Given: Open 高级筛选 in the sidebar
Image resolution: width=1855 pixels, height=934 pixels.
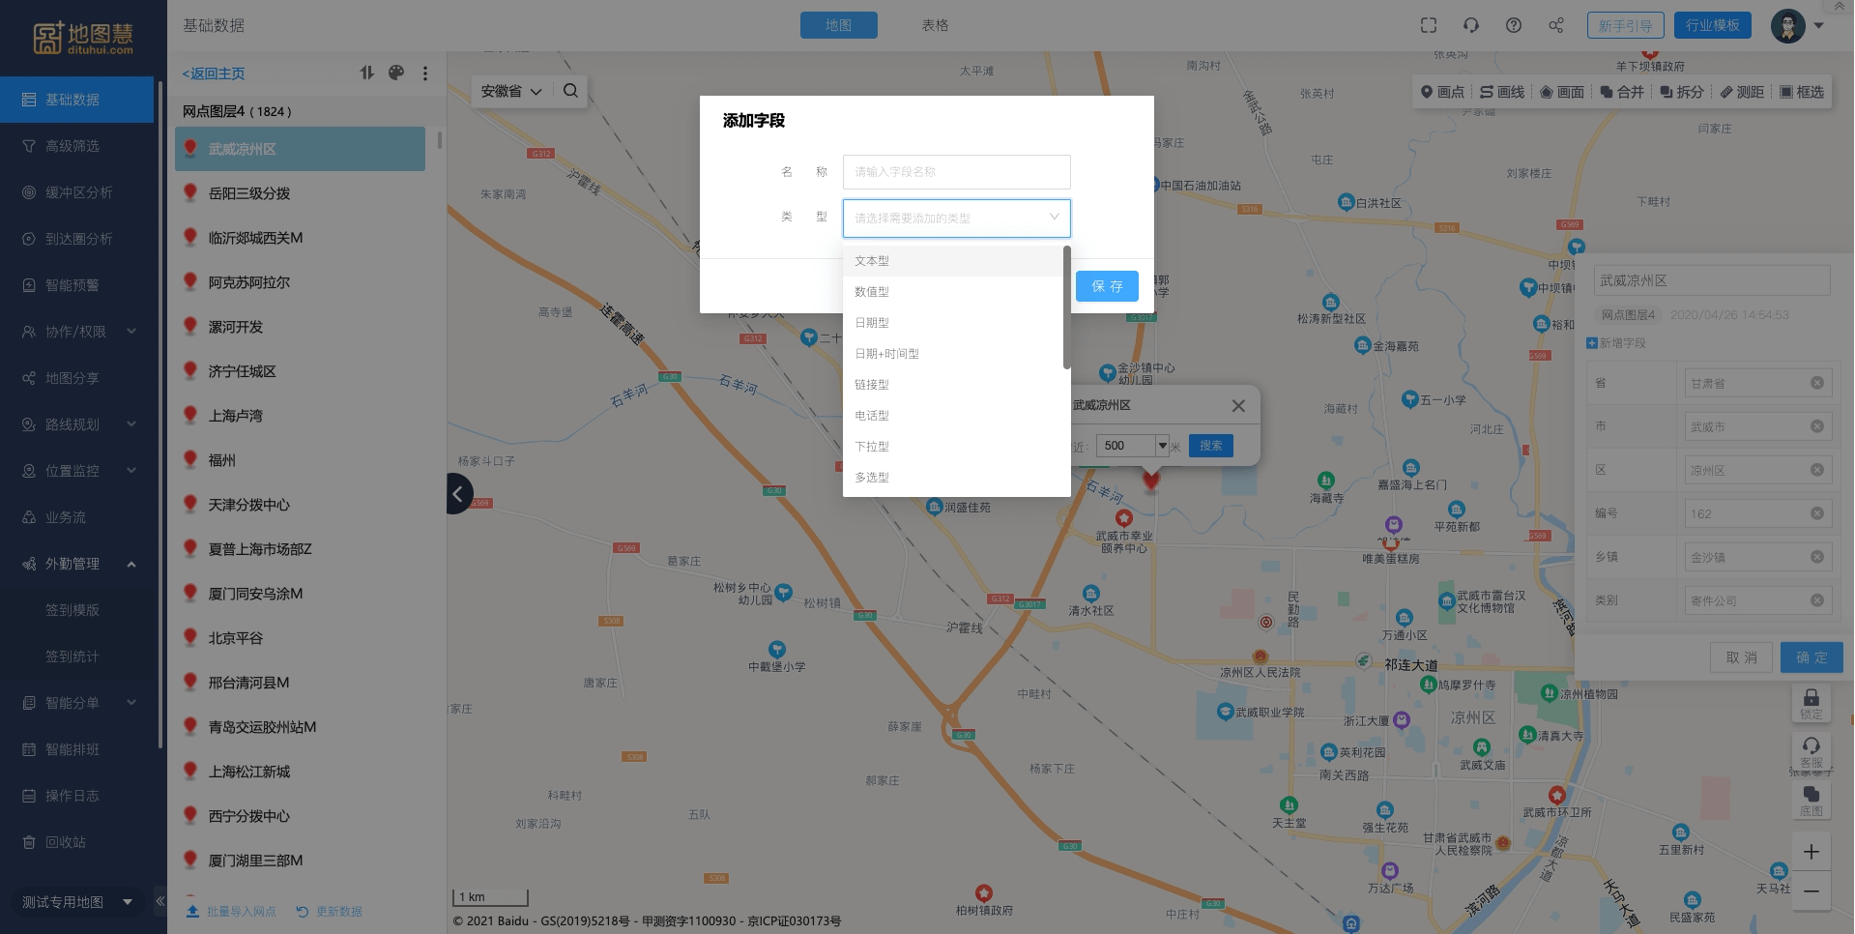Looking at the screenshot, I should pyautogui.click(x=76, y=146).
